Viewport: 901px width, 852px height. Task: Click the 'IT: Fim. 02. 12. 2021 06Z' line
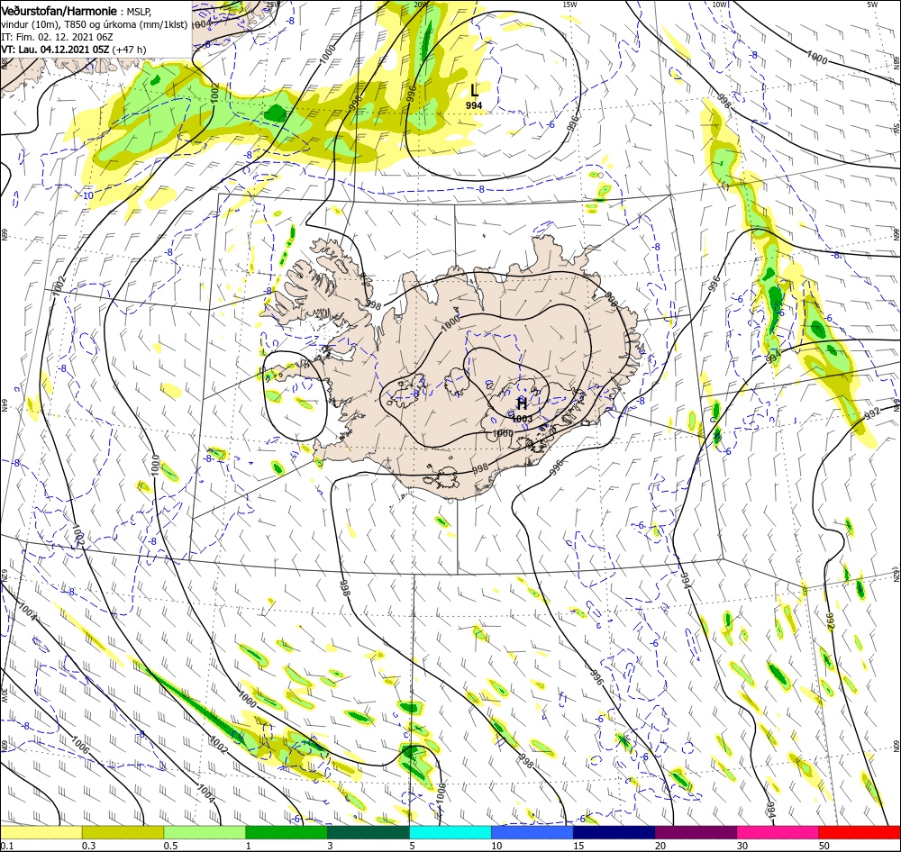point(57,37)
